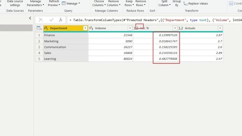Image resolution: width=242 pixels, height=136 pixels.
Task: Click Choose Columns
Action: pyautogui.click(x=99, y=3)
